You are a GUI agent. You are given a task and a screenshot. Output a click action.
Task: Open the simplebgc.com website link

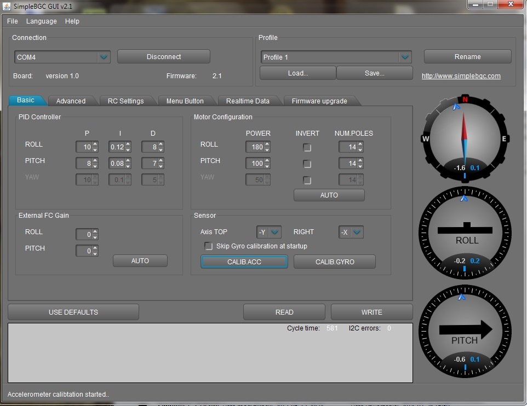click(461, 76)
